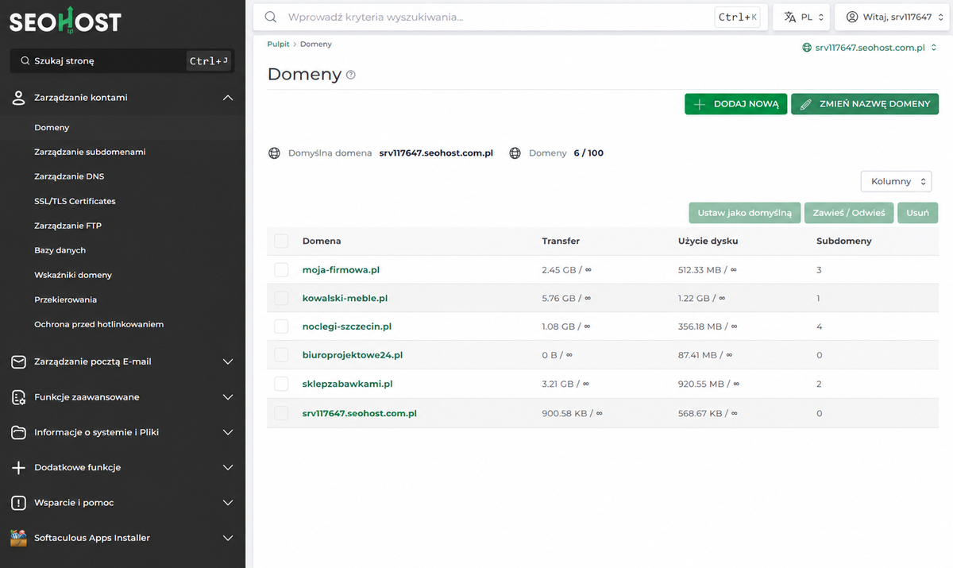Click the sidebar search magnifier icon
Screen dimensions: 953x568
click(25, 61)
